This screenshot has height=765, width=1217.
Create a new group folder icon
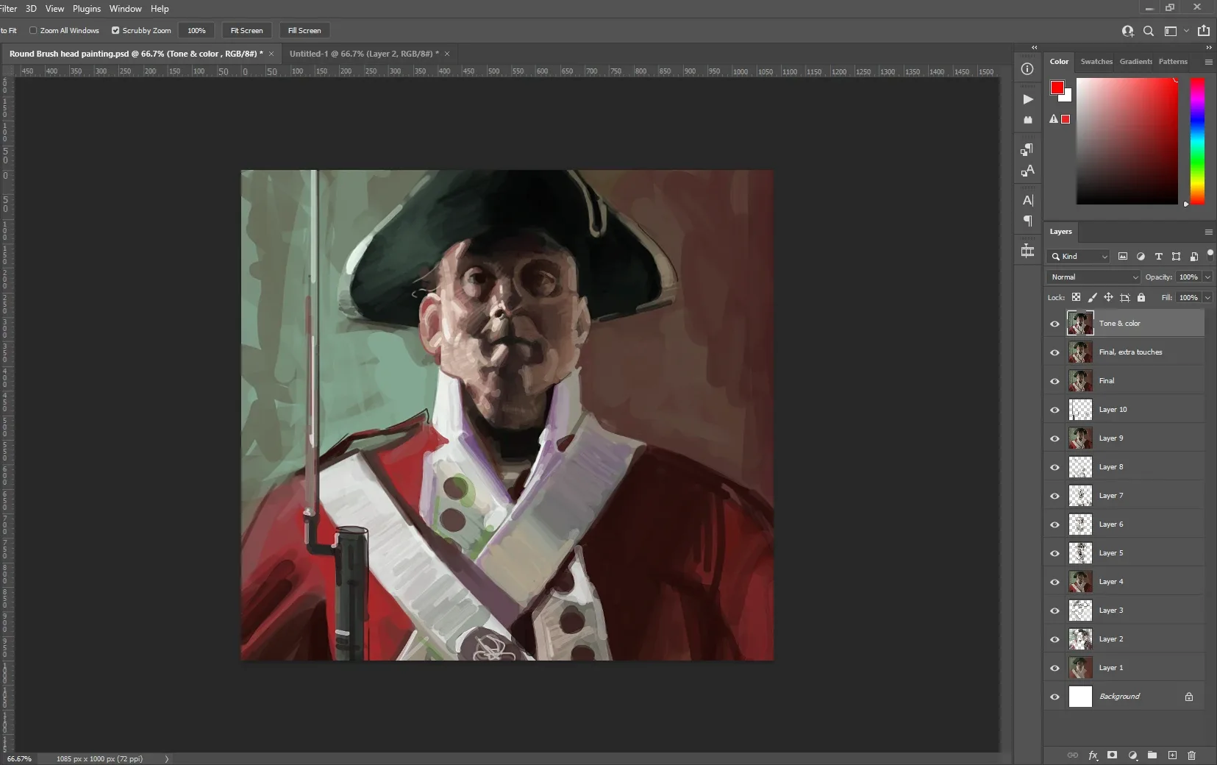point(1152,755)
